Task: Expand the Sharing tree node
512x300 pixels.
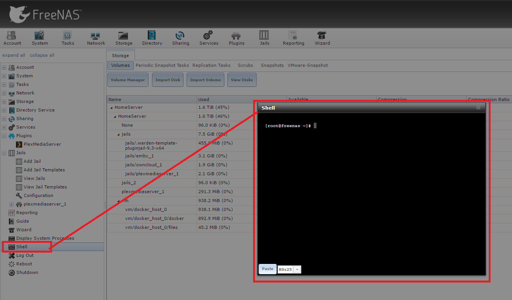Action: pyautogui.click(x=4, y=119)
